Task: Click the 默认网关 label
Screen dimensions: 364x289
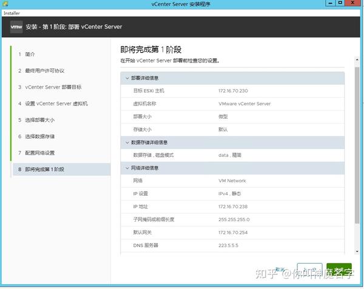Action: [143, 233]
